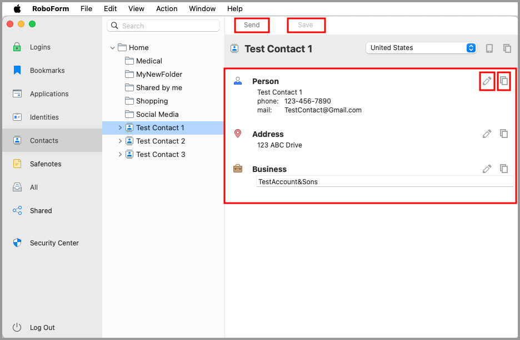Click the email TestContact@Gmail.com
This screenshot has height=340, width=520.
click(x=323, y=110)
